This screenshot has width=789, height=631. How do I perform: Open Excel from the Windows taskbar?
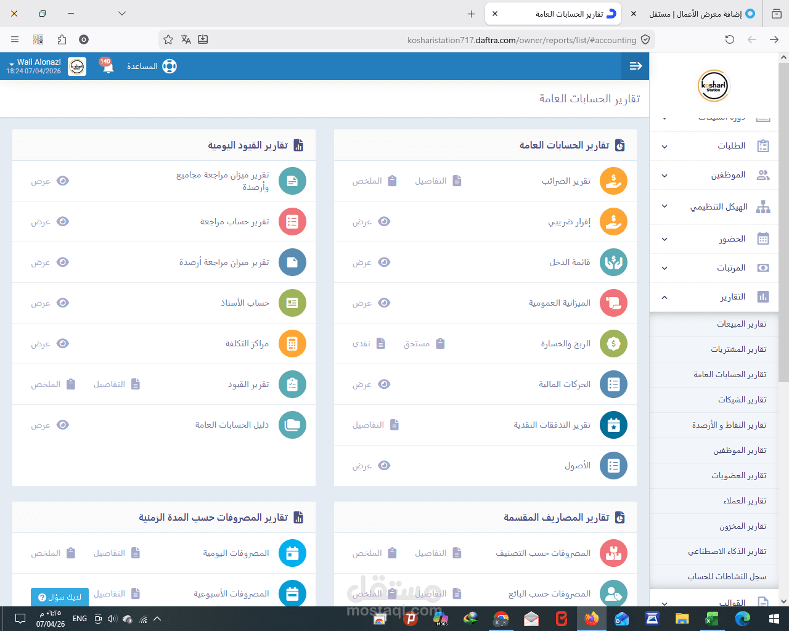tap(712, 619)
